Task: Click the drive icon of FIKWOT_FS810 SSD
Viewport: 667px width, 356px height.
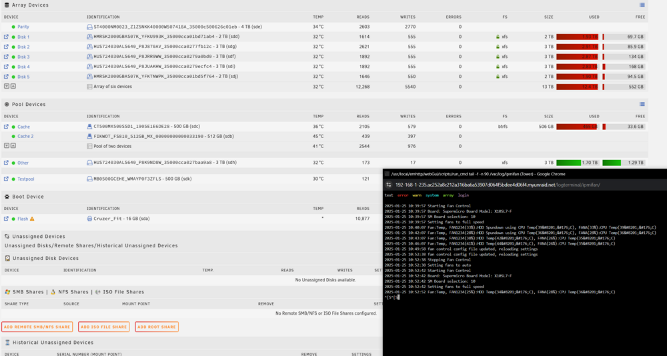Action: (90, 137)
